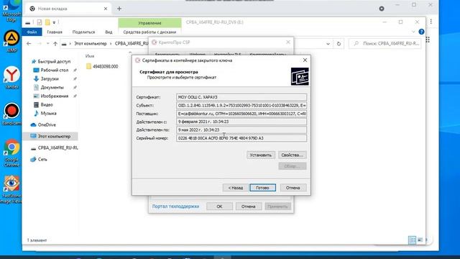The width and height of the screenshot is (460, 259).
Task: Expand the Explorer ribbon chevron
Action: 413,32
